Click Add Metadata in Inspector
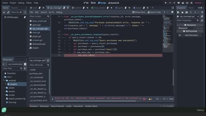Screen dimensions: 206x116 190,35
